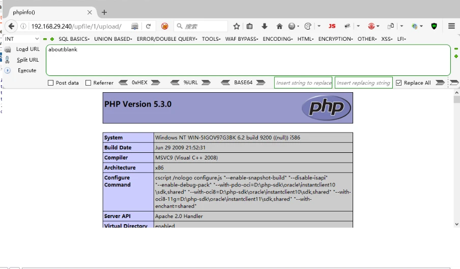This screenshot has width=460, height=269.
Task: Open the downloads arrow icon
Action: coord(265,26)
